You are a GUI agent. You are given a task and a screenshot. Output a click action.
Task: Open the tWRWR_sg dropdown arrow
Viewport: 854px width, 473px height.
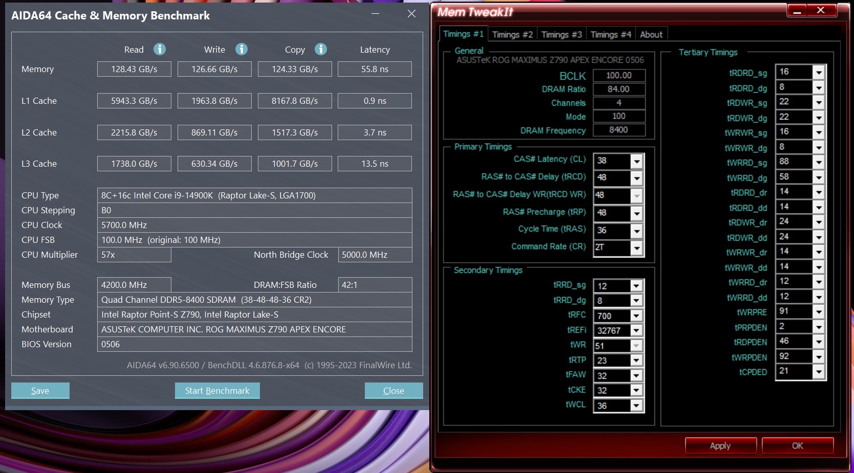[x=819, y=132]
